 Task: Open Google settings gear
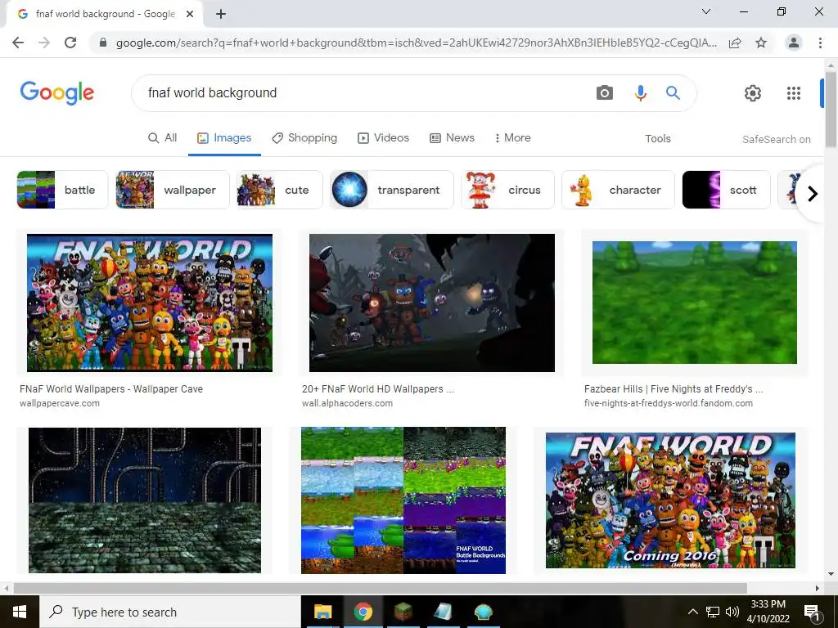click(x=753, y=93)
